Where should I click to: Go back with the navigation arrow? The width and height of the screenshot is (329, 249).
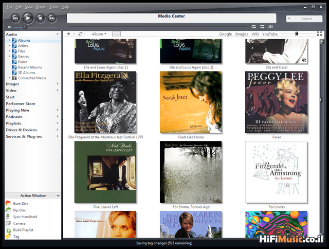[x=68, y=34]
